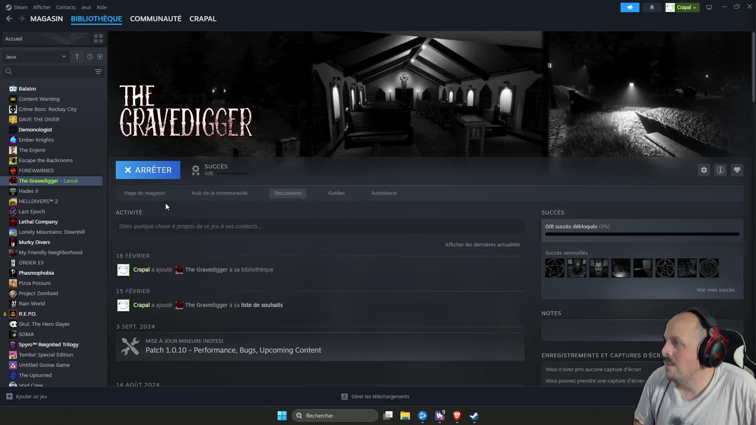This screenshot has width=756, height=425.
Task: Open the Guides link
Action: [x=336, y=193]
